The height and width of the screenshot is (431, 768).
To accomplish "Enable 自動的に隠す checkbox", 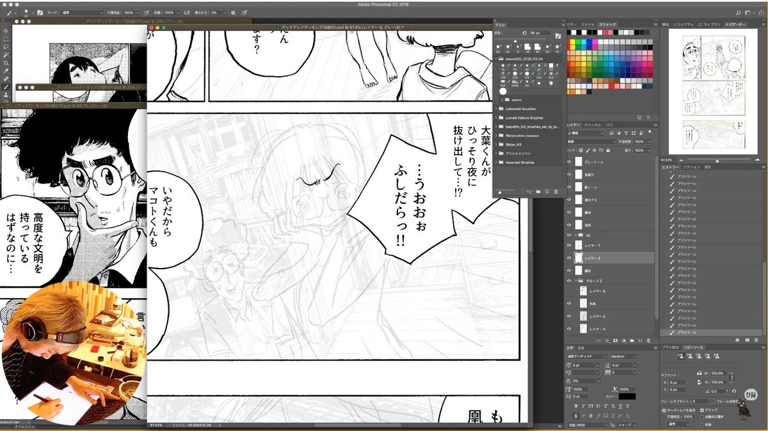I will click(702, 417).
